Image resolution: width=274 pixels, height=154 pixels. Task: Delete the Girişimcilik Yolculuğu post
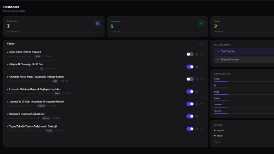tap(202, 67)
